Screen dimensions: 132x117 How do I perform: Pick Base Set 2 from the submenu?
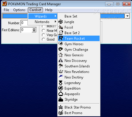(x=79, y=33)
